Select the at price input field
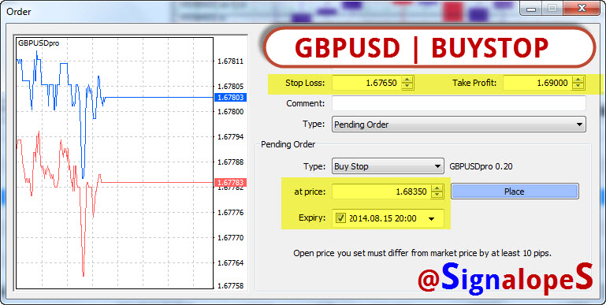The height and width of the screenshot is (305, 606). (x=381, y=192)
